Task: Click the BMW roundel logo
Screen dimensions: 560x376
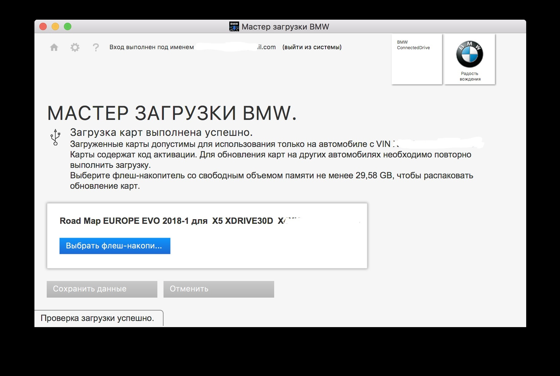Action: click(469, 55)
